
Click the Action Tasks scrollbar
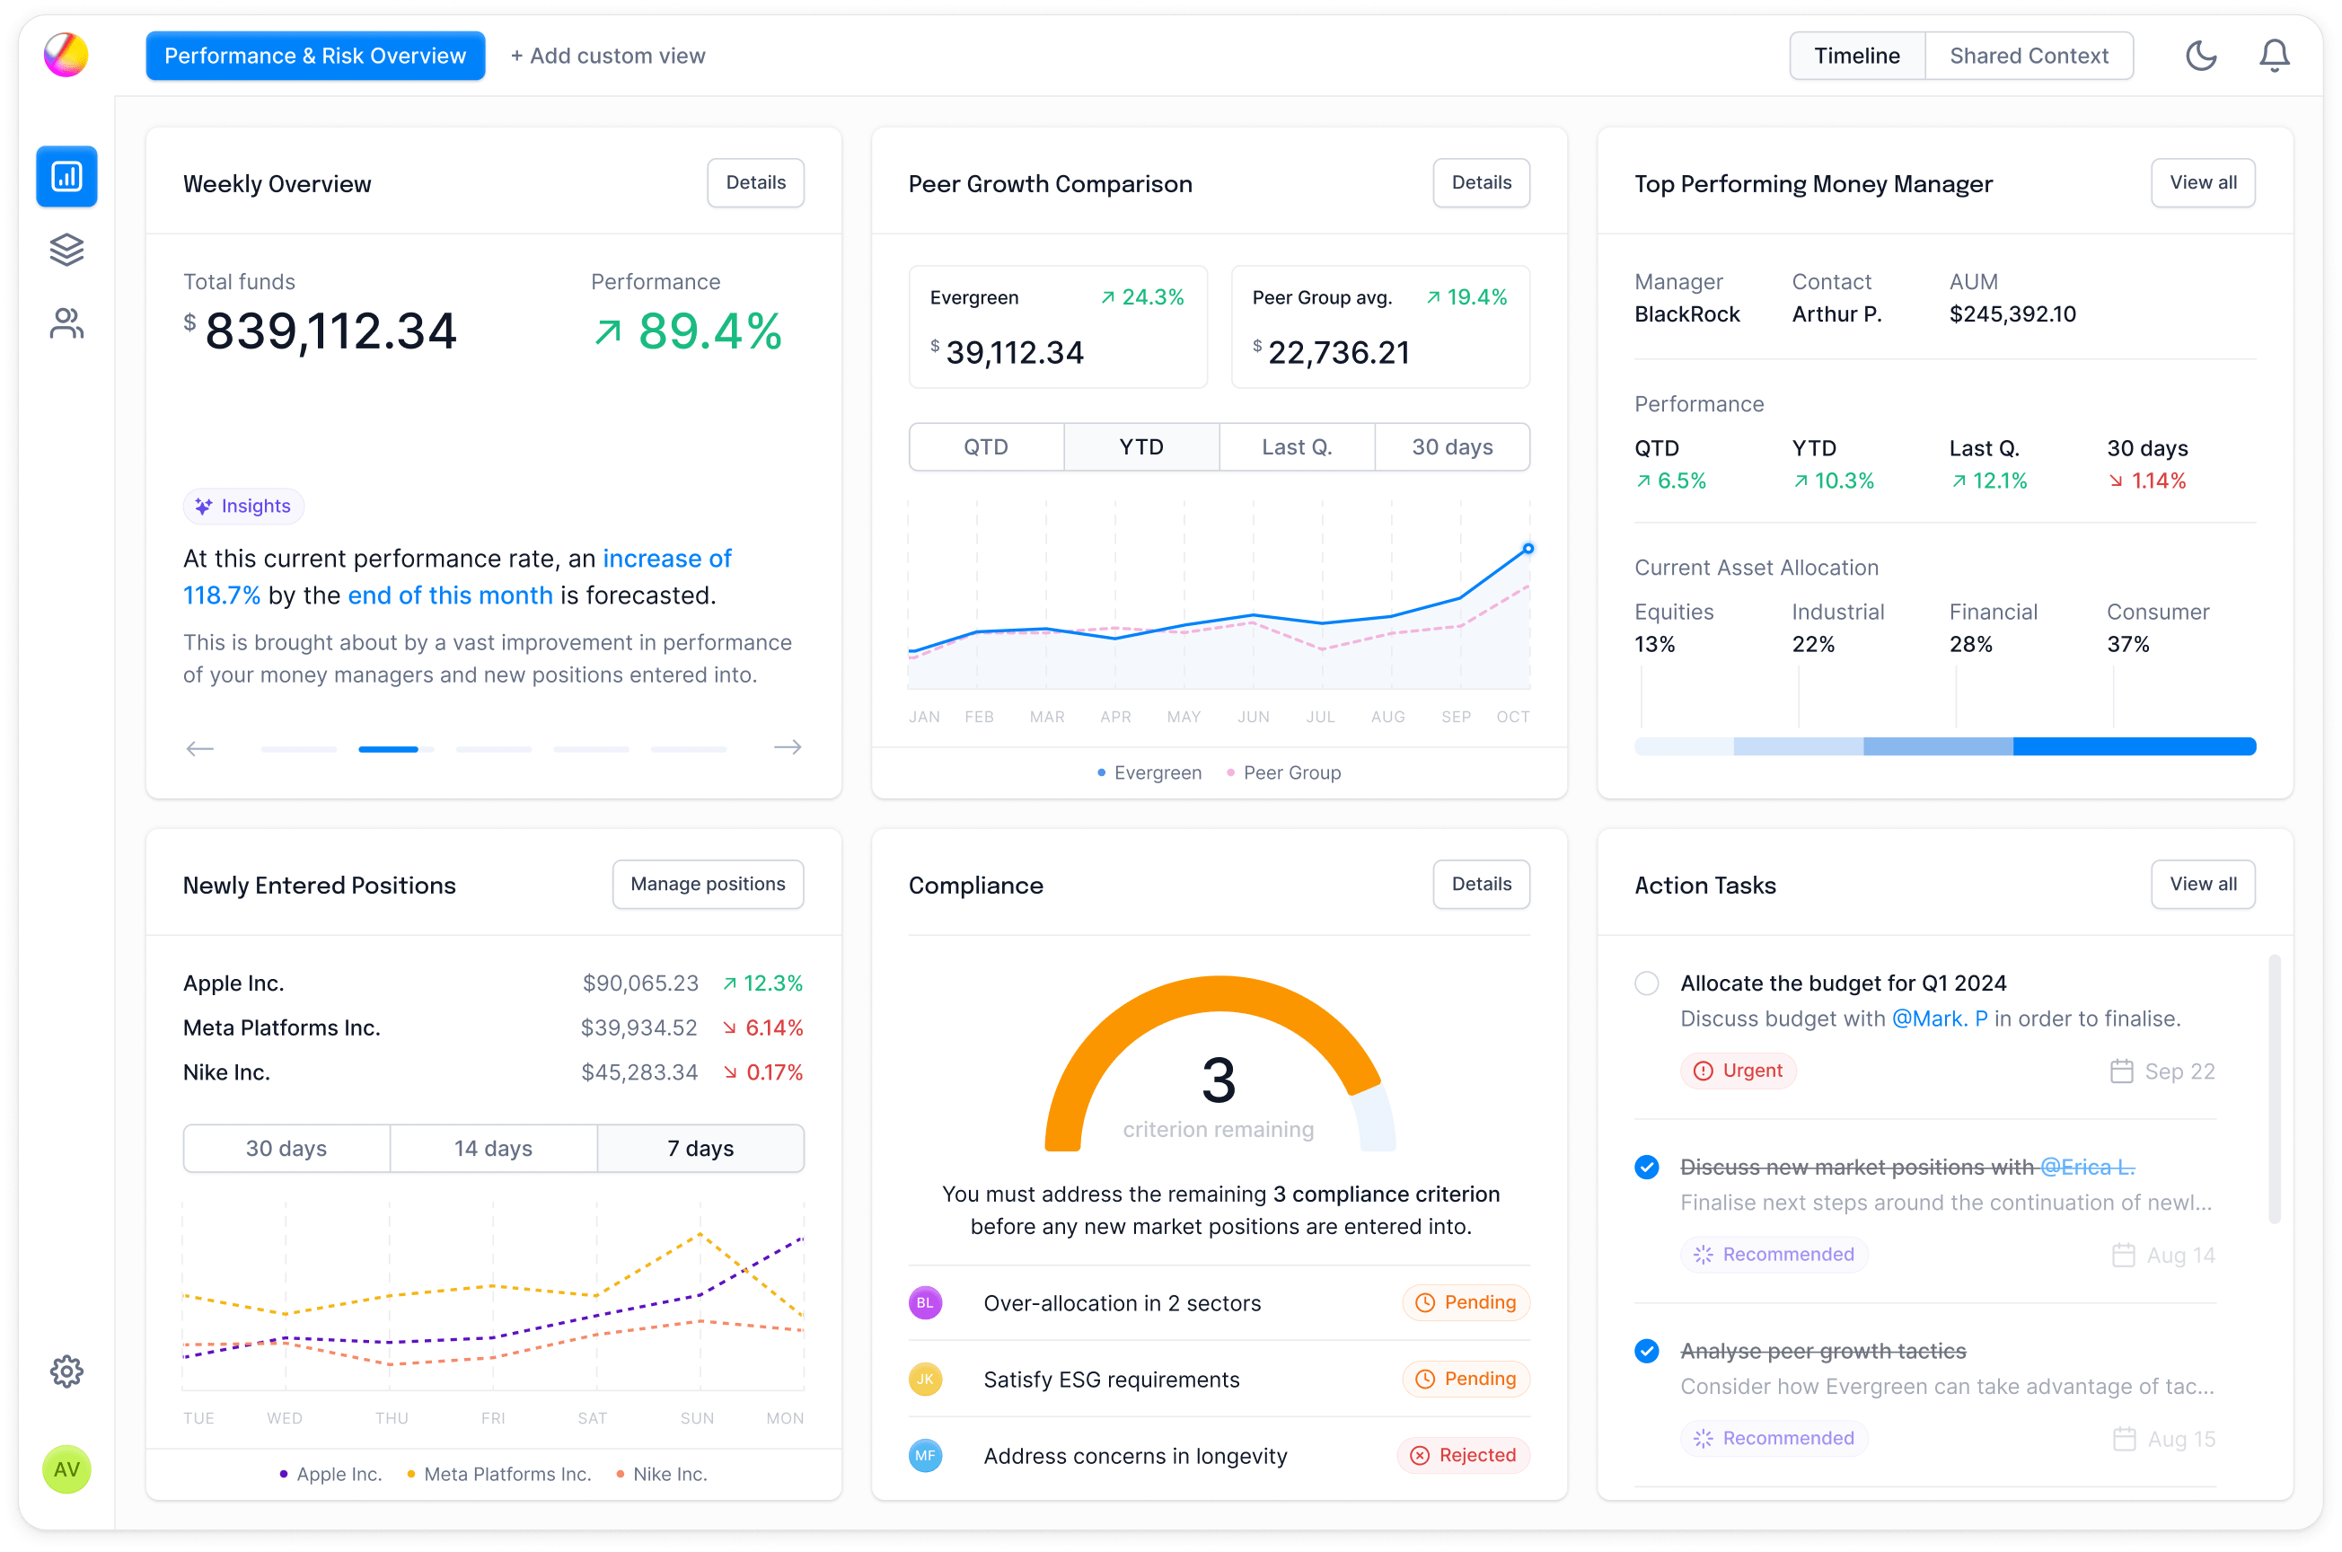2274,1089
